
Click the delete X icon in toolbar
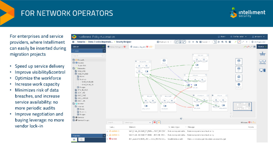pos(193,42)
